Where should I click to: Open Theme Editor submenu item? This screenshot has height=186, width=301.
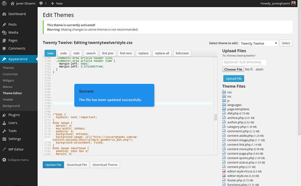12,93
